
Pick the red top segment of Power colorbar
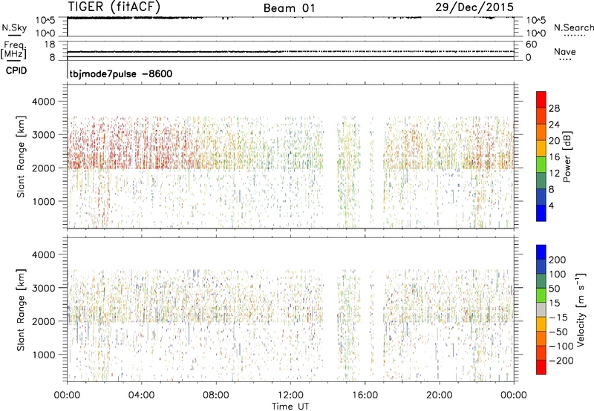click(x=541, y=100)
